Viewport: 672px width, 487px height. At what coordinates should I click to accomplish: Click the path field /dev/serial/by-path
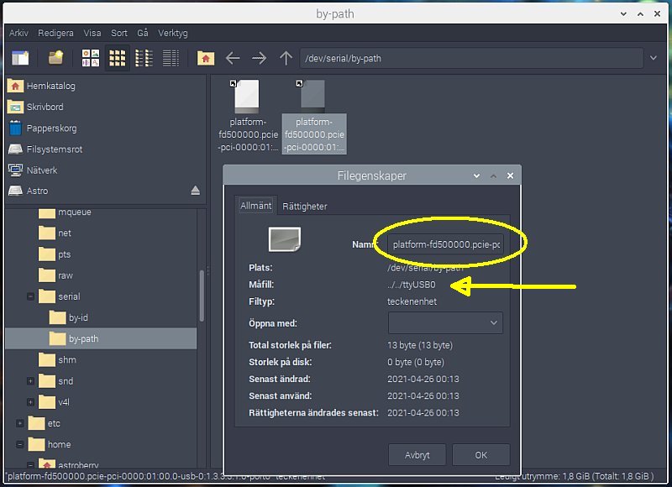(x=471, y=58)
